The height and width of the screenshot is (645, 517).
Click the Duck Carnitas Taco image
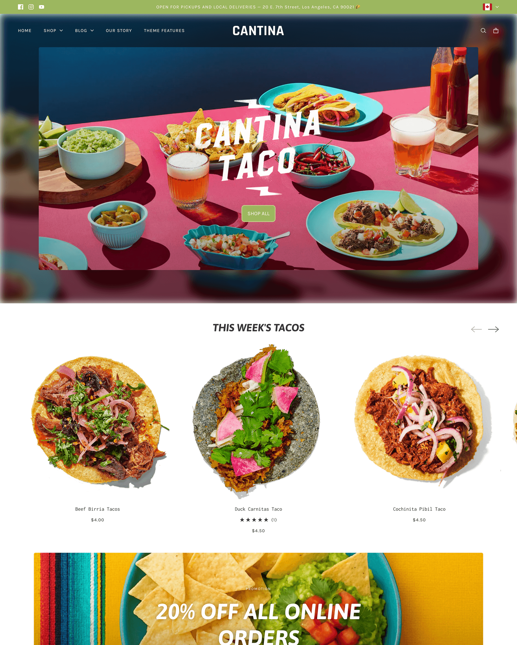point(258,422)
